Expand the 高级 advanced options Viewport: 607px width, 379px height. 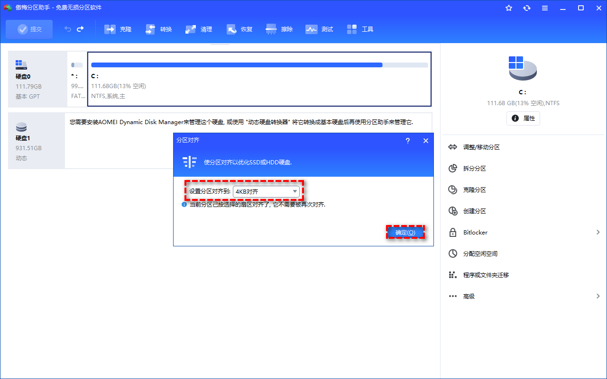(x=598, y=296)
